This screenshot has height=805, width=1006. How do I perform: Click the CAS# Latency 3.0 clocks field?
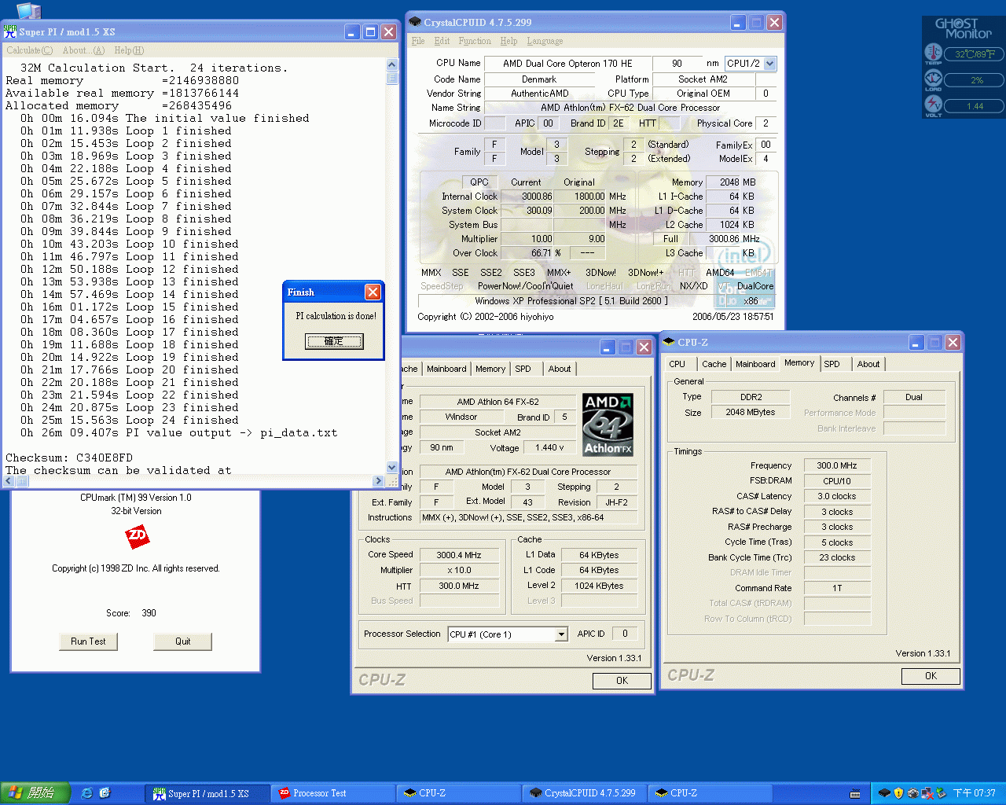pos(837,496)
